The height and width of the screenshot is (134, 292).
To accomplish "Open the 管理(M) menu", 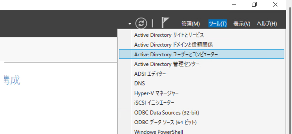I will [x=190, y=24].
